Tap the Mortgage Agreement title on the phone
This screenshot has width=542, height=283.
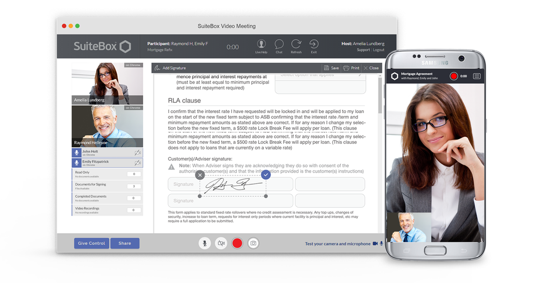tap(417, 74)
